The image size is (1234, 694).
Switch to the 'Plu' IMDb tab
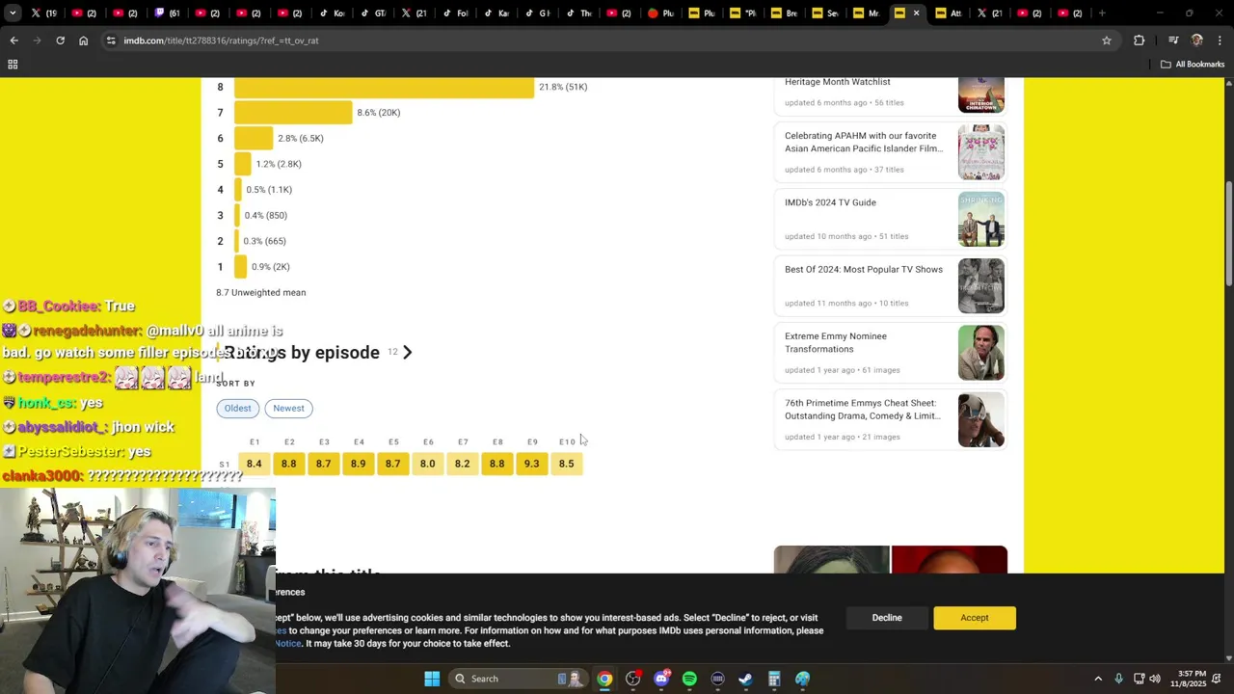[701, 13]
